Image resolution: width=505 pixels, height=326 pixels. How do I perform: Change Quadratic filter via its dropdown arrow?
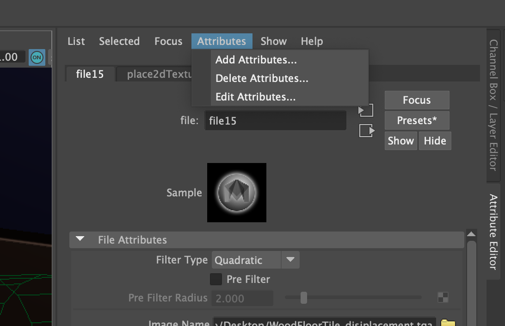tap(290, 260)
